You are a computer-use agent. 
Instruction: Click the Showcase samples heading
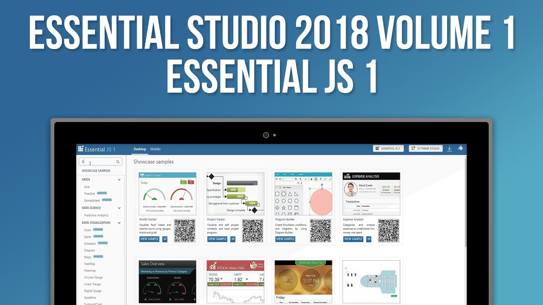pyautogui.click(x=154, y=162)
